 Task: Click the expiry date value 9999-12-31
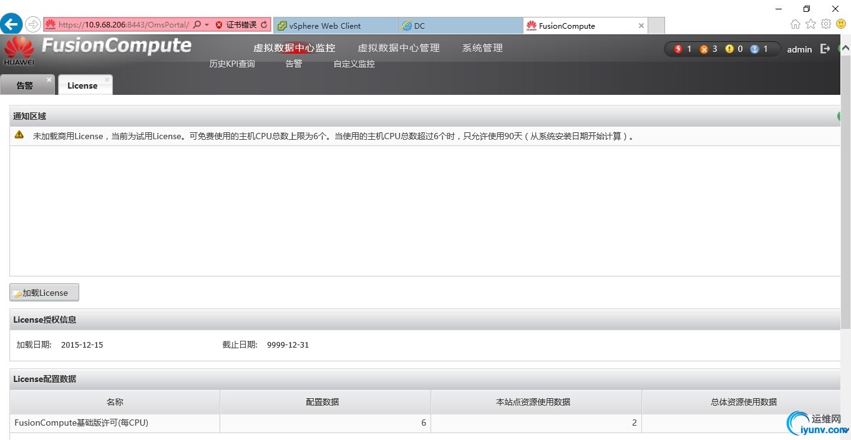(x=288, y=345)
